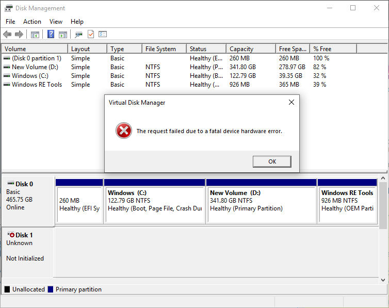This screenshot has height=308, width=389.
Task: Click the red error icon in dialog
Action: [123, 131]
